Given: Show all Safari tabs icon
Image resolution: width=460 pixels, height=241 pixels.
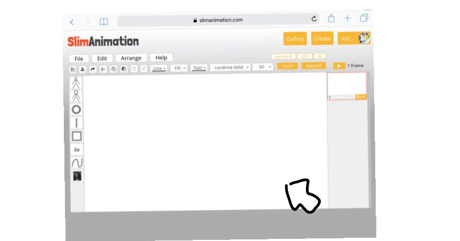Looking at the screenshot, I should [x=364, y=18].
